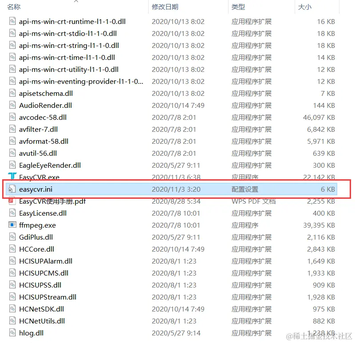Click the 1,928 KB size of HCISUPStream.dll

321,297
